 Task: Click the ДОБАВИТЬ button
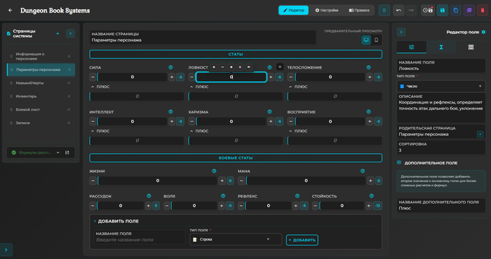(x=302, y=240)
